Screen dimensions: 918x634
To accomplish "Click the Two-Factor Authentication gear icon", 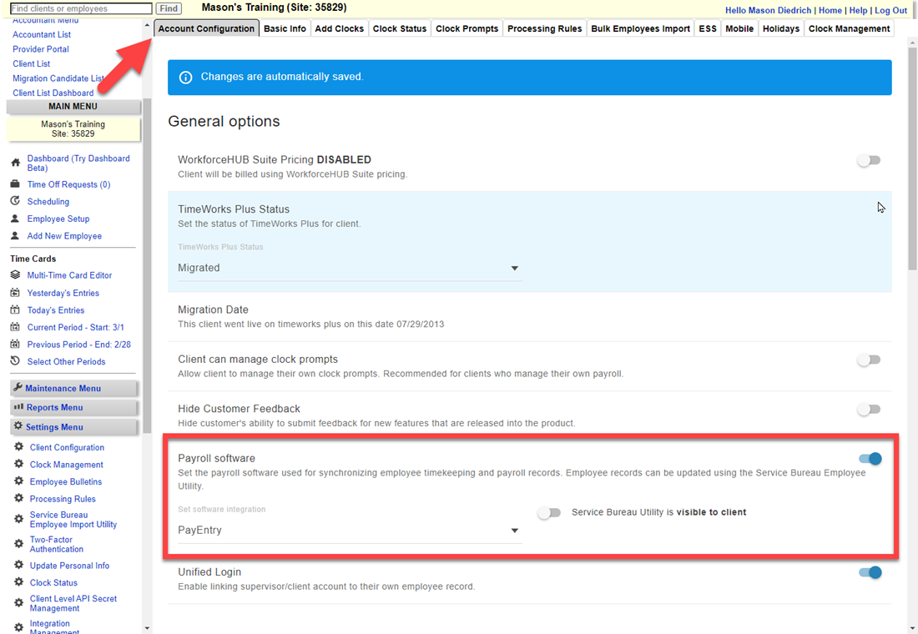I will coord(13,544).
